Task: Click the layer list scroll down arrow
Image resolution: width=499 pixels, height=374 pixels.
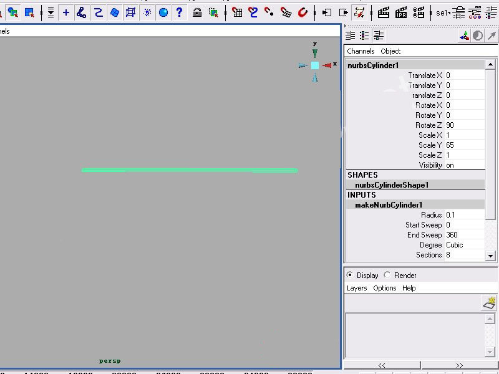Action: click(490, 352)
